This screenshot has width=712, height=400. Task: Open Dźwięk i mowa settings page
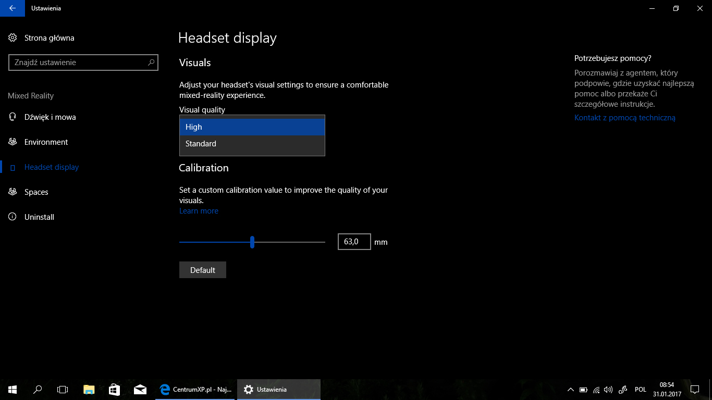pyautogui.click(x=50, y=117)
